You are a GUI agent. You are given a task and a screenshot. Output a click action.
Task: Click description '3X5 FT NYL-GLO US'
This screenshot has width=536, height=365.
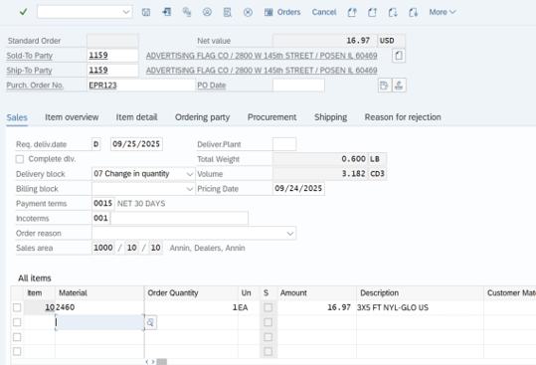tap(393, 307)
